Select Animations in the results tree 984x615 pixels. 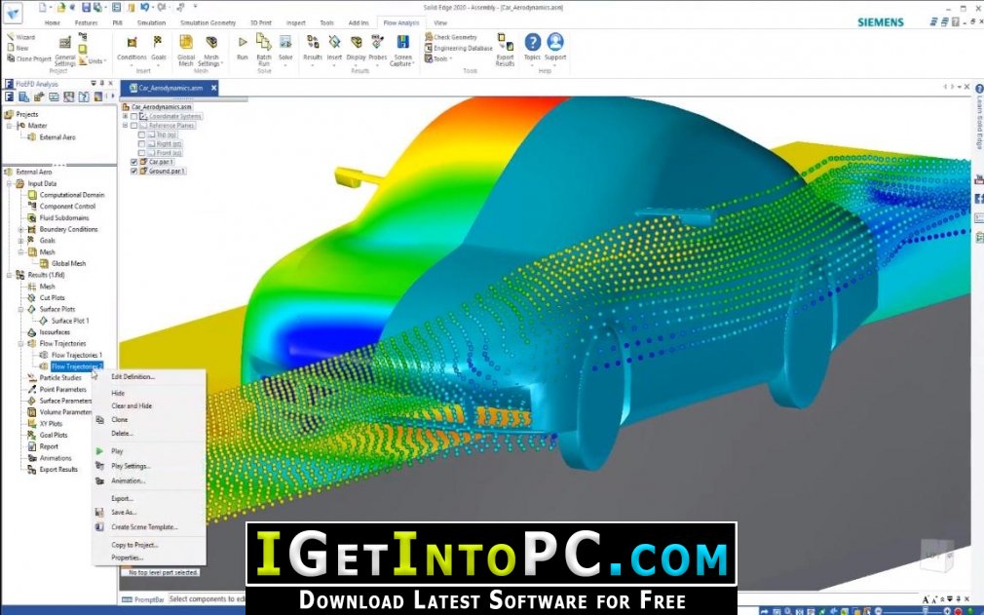(x=50, y=458)
